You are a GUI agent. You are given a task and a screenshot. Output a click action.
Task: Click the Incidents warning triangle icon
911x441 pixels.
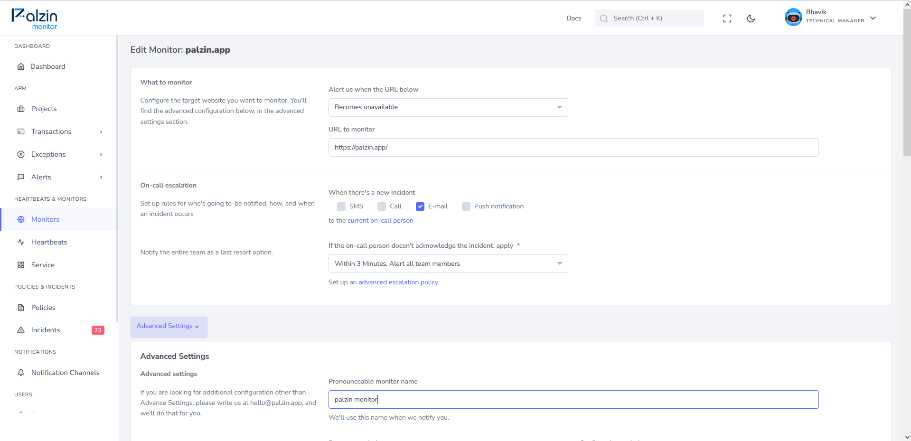coord(21,330)
